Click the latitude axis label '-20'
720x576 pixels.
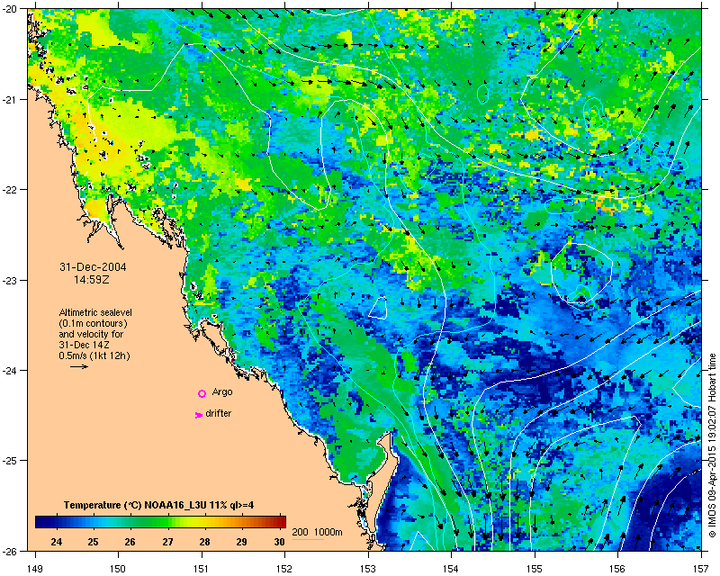(x=9, y=9)
